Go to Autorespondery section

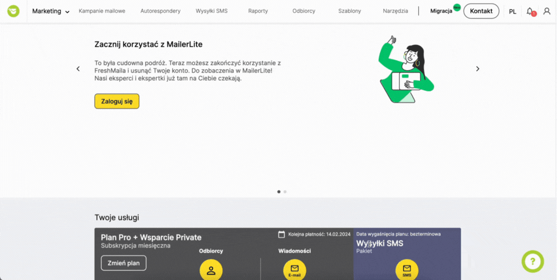click(x=160, y=11)
